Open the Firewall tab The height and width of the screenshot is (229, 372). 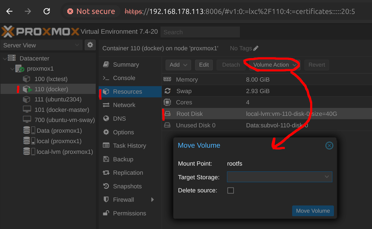pos(130,200)
